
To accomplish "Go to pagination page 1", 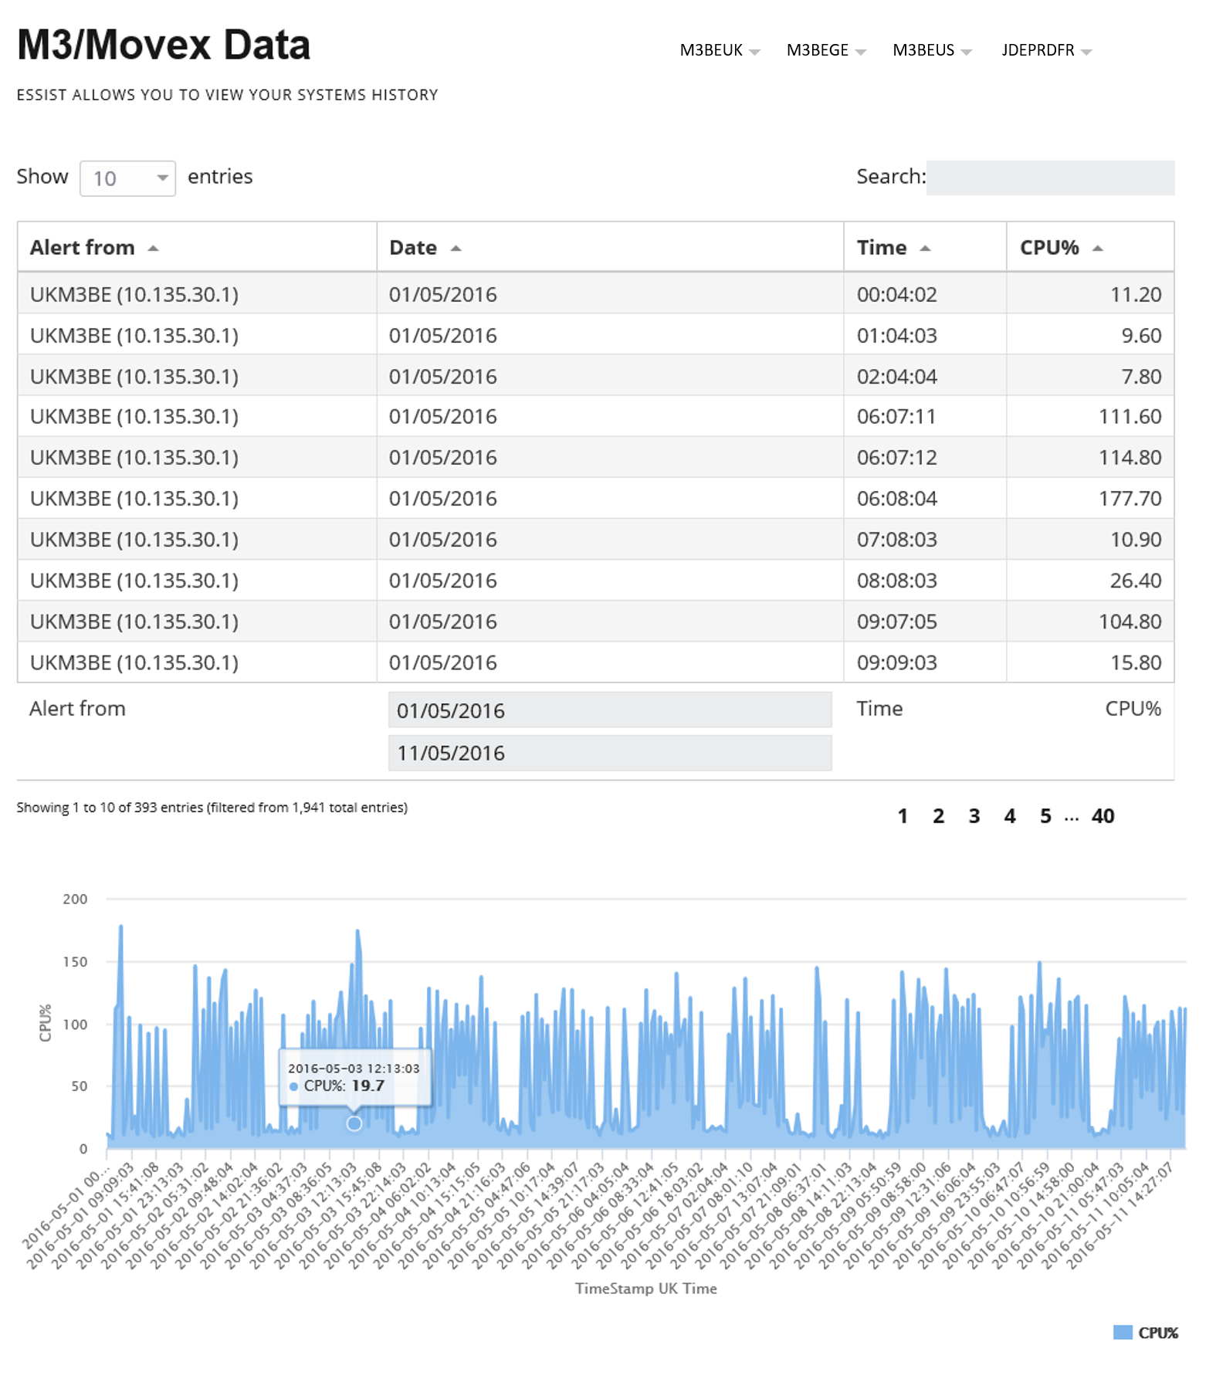I will pyautogui.click(x=903, y=816).
